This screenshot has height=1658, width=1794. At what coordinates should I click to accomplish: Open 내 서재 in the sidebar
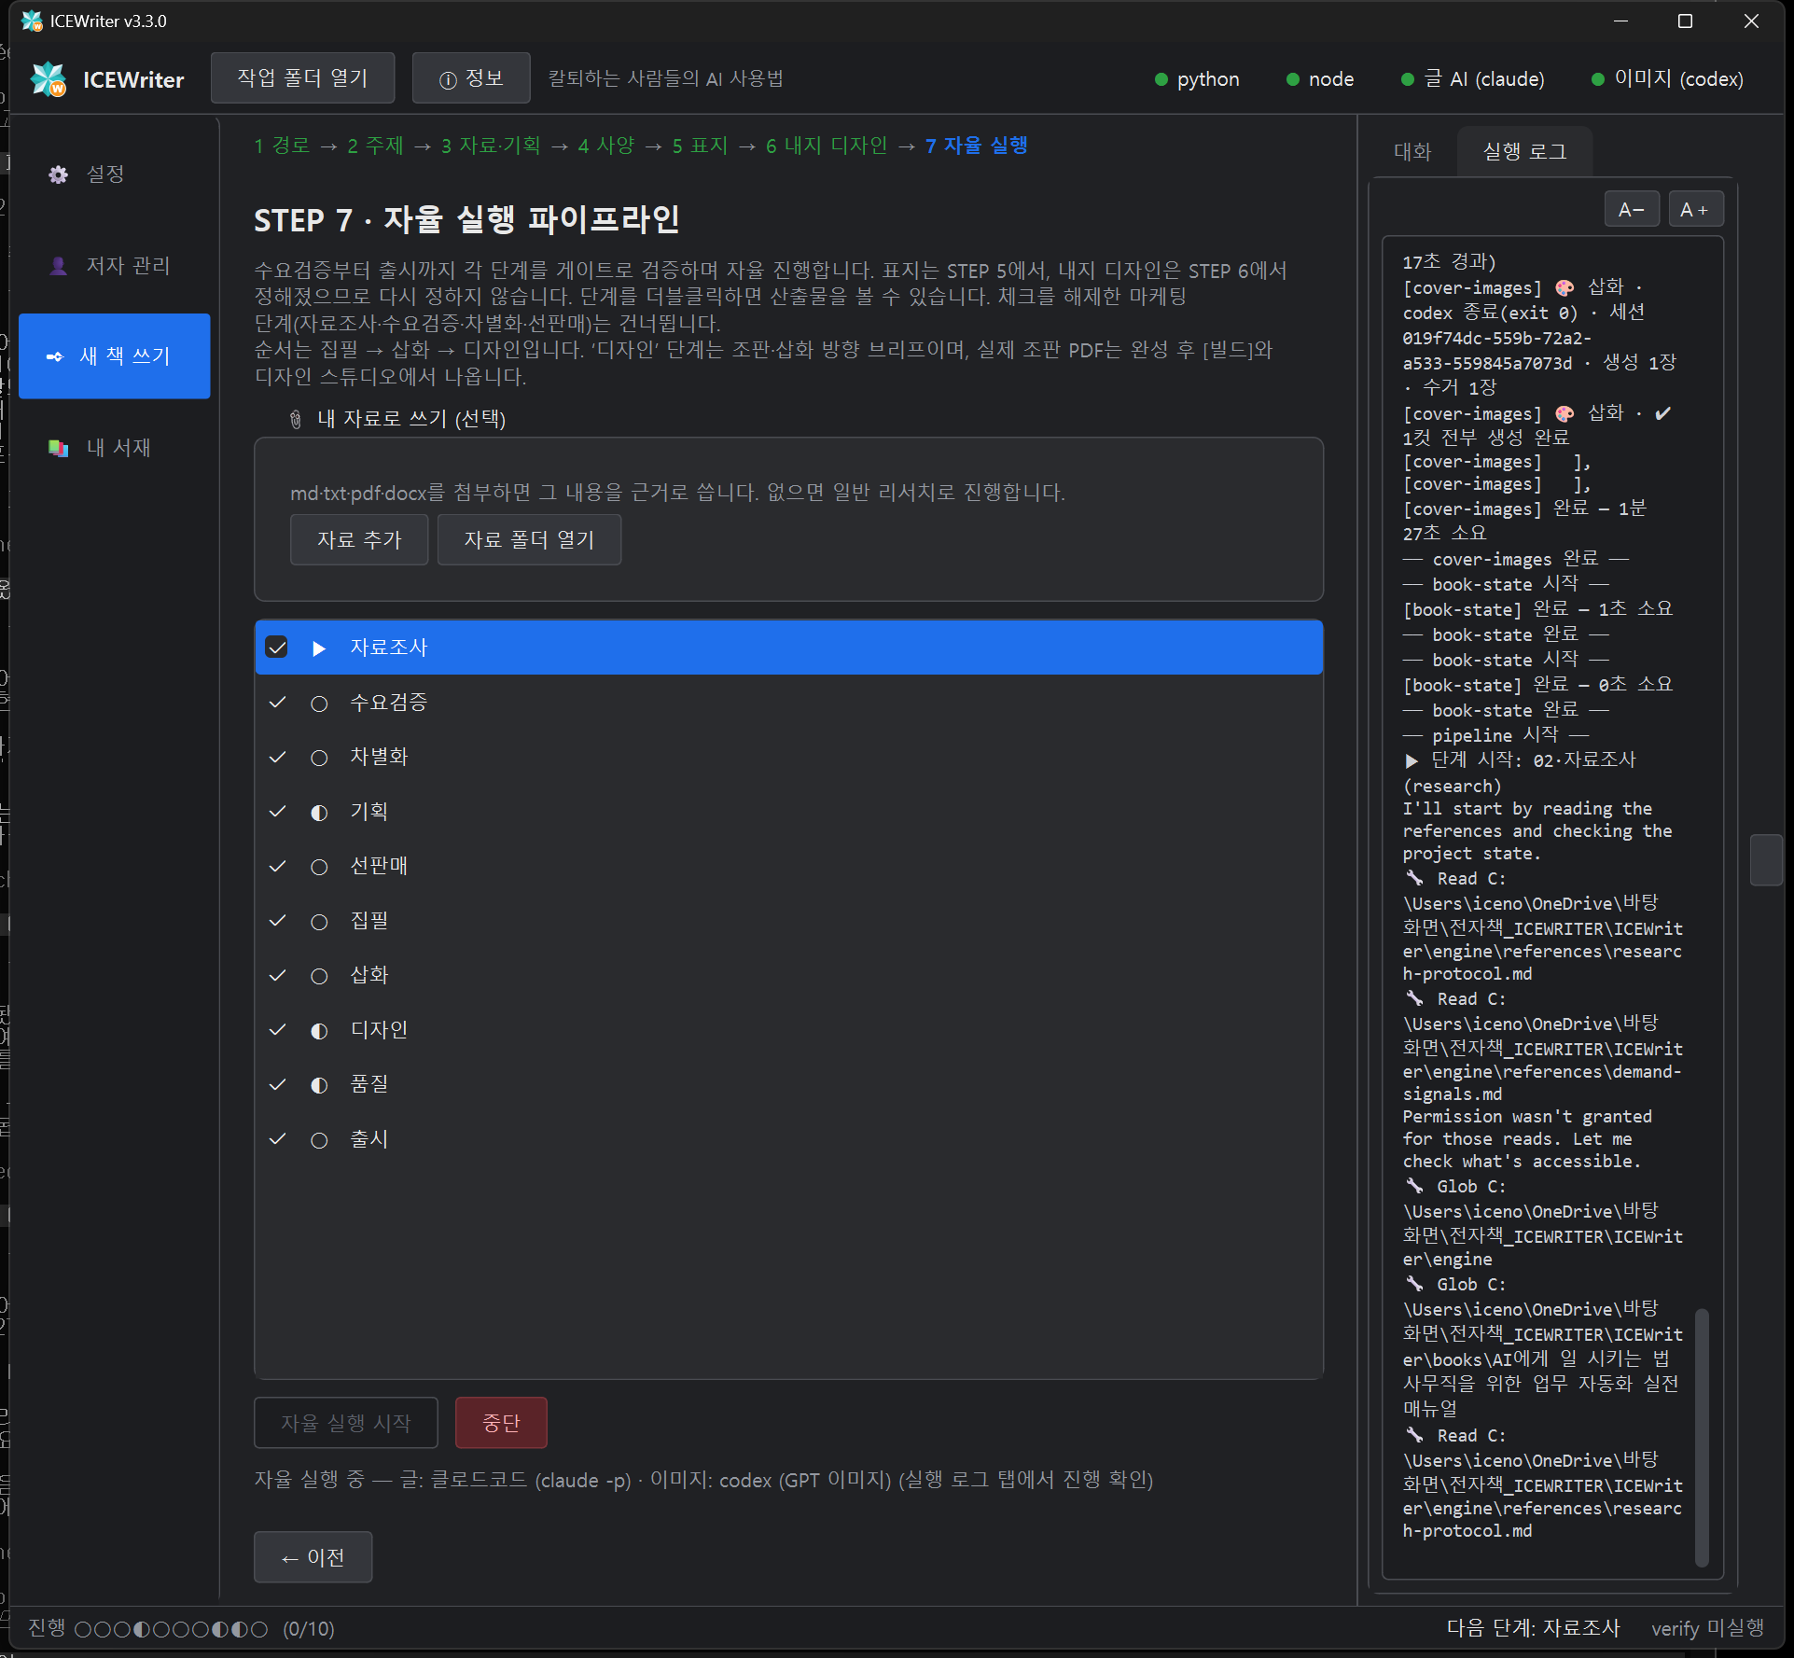114,448
